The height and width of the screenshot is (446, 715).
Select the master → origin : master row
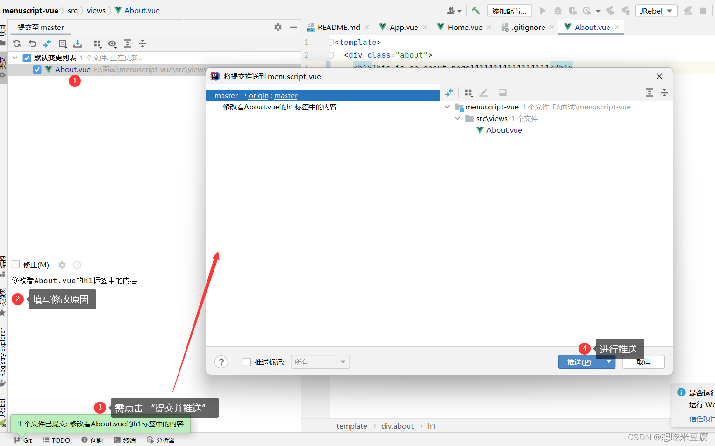pyautogui.click(x=323, y=95)
